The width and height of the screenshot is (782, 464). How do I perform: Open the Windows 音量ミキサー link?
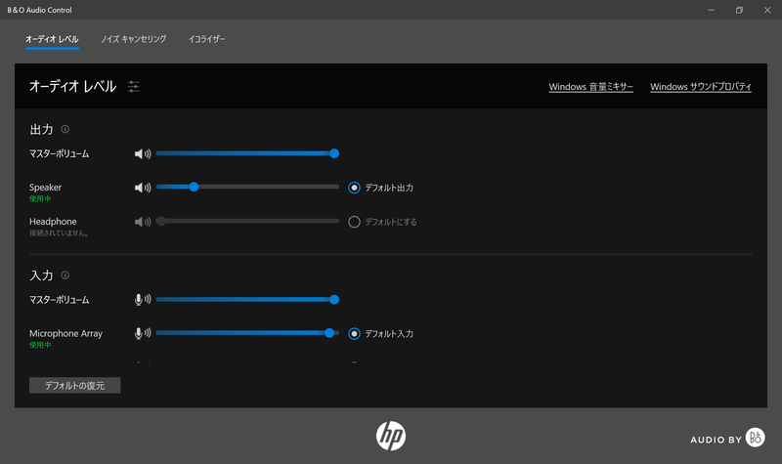[590, 87]
